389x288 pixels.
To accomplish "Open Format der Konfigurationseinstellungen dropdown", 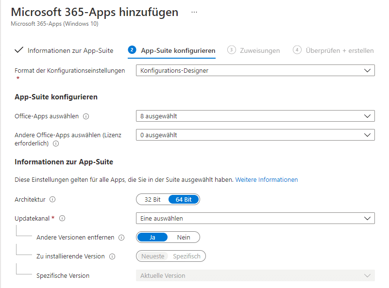I will pos(255,71).
